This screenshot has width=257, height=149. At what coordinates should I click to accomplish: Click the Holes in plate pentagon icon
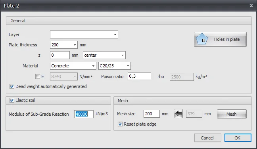[202, 39]
